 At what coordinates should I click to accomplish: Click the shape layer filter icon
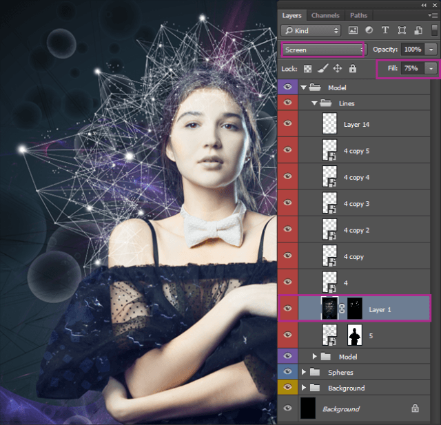click(x=401, y=30)
